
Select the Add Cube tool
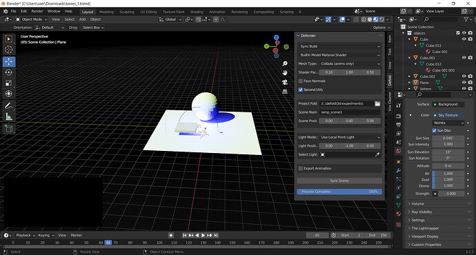9,129
